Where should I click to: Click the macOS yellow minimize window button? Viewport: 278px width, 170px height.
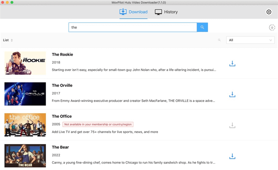point(7,2)
